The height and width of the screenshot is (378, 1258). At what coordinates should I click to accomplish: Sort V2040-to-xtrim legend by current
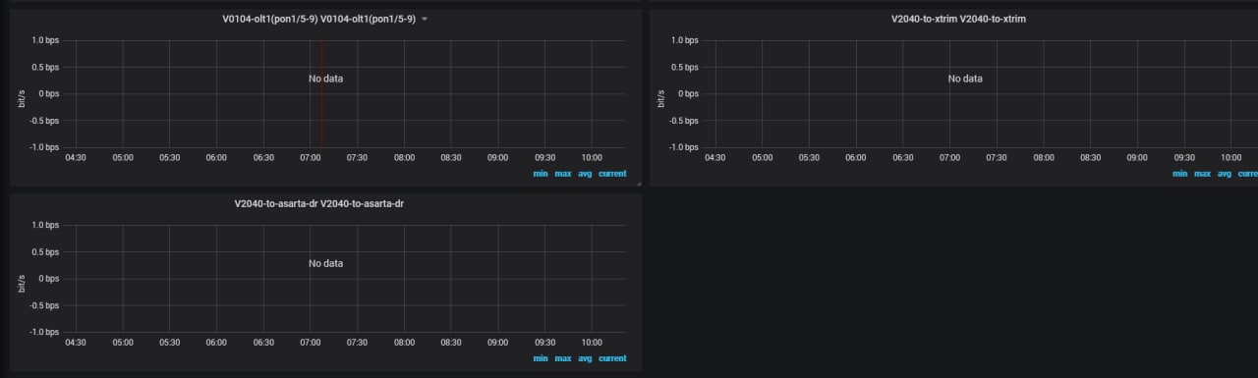point(1248,174)
